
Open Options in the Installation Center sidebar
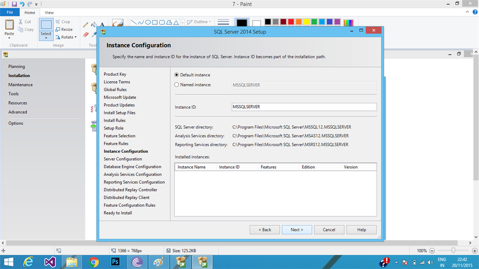coord(15,123)
